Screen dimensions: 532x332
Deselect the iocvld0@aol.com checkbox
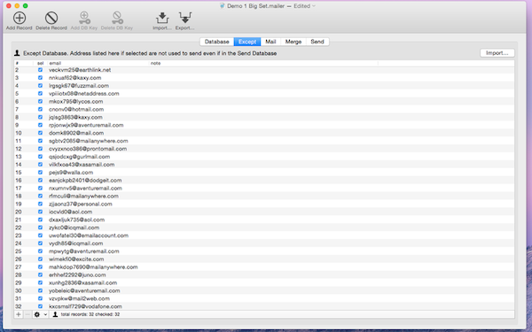click(x=40, y=212)
